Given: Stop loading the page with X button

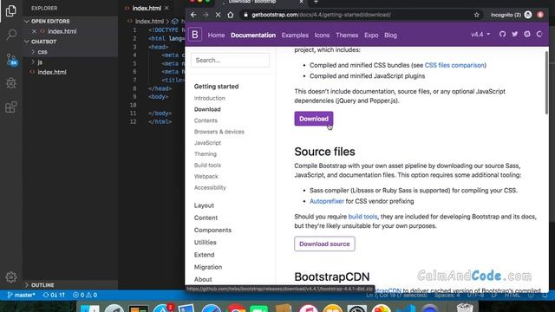Looking at the screenshot, I should [x=218, y=15].
